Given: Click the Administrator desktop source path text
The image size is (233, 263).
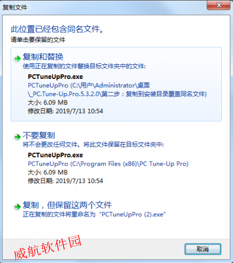Looking at the screenshot, I should (x=117, y=90).
